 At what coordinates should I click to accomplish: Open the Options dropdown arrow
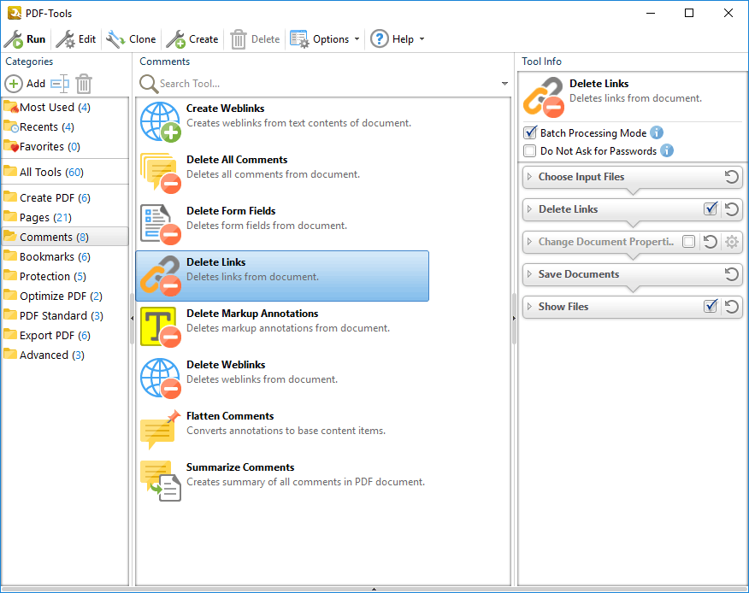[357, 39]
